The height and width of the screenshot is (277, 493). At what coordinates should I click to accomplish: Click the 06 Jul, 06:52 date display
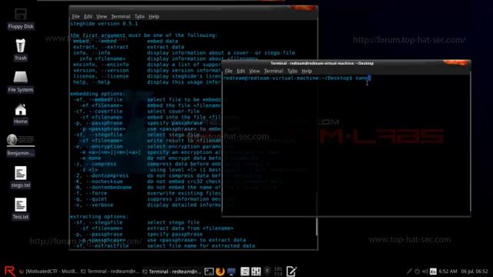tap(475, 272)
